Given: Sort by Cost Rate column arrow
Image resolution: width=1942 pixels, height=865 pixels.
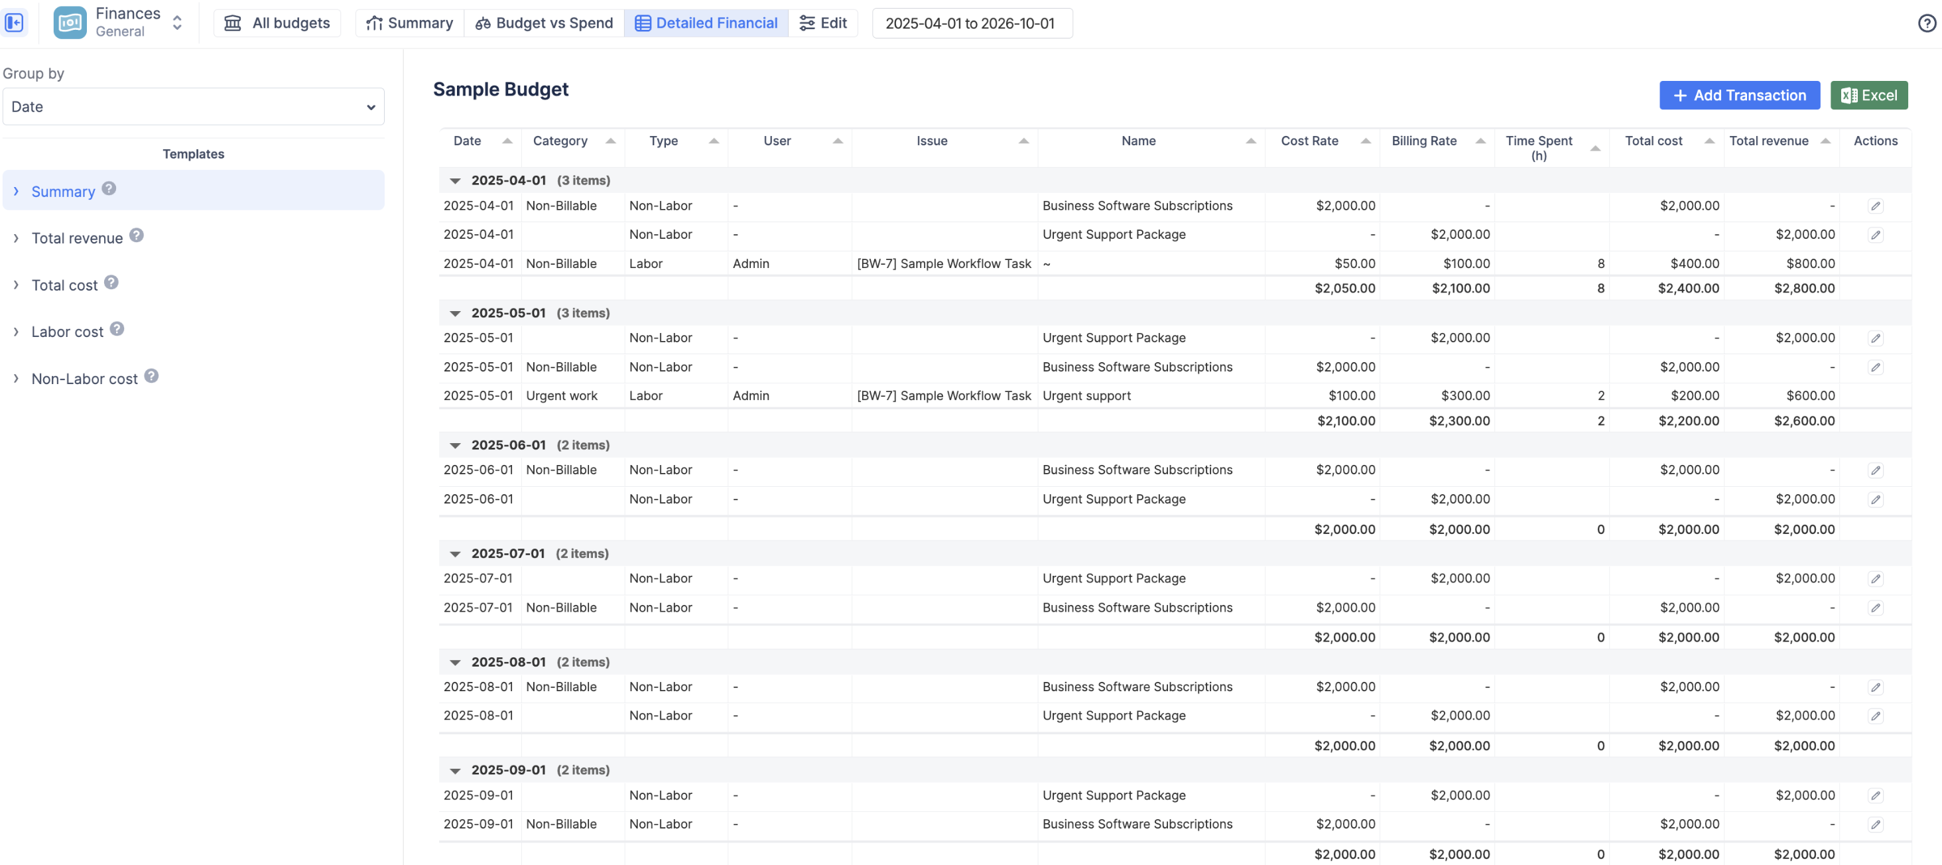Looking at the screenshot, I should tap(1365, 141).
